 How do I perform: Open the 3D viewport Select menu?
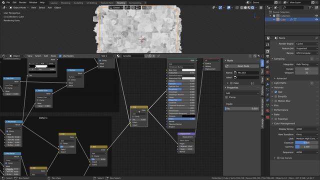(42, 7)
